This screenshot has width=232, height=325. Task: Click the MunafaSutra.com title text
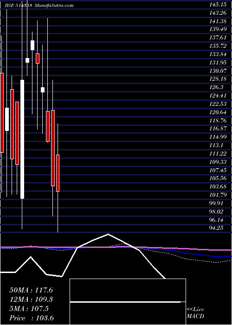54,6
